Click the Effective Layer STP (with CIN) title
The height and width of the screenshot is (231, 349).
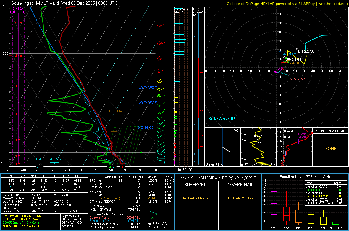[305, 177]
